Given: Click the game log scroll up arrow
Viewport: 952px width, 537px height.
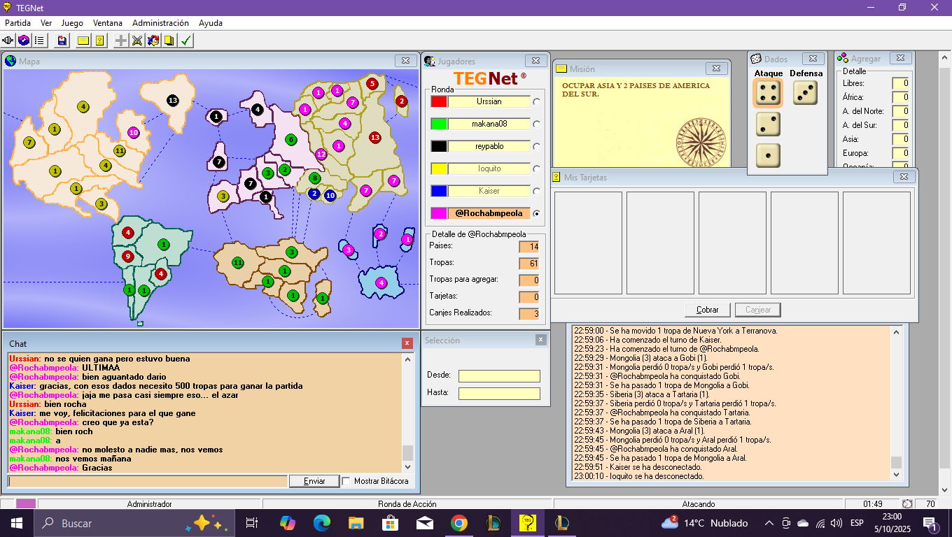Looking at the screenshot, I should 896,333.
